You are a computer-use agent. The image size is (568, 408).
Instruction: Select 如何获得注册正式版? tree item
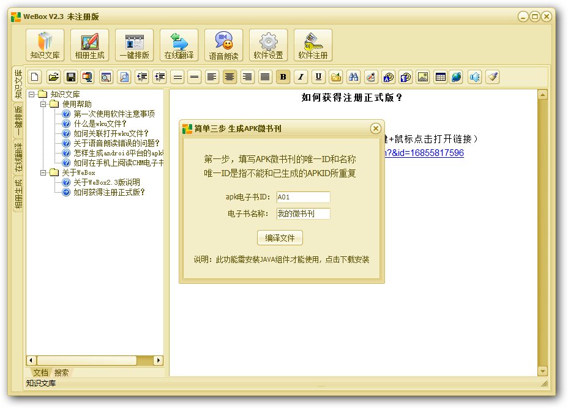pyautogui.click(x=109, y=192)
